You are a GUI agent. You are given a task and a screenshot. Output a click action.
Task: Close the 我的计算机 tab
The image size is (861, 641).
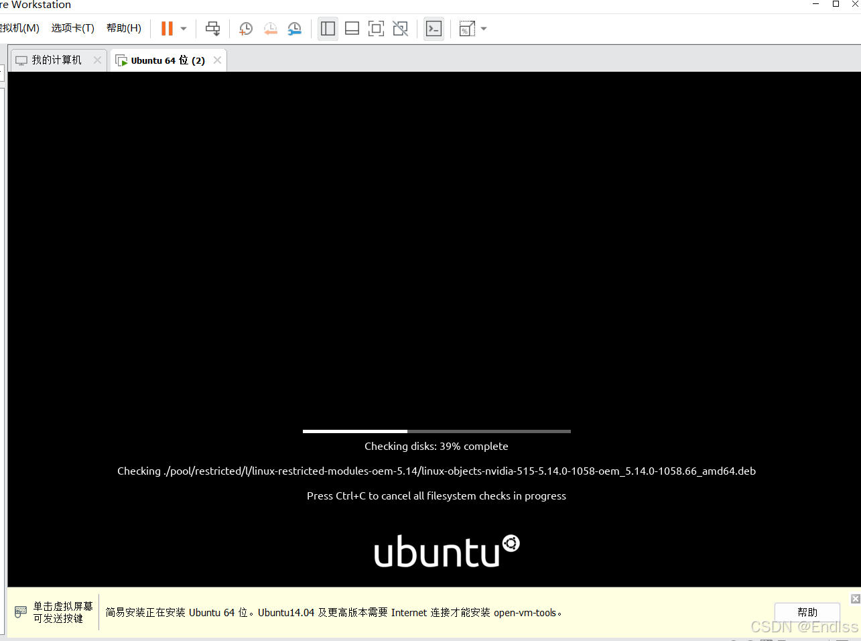click(x=97, y=60)
